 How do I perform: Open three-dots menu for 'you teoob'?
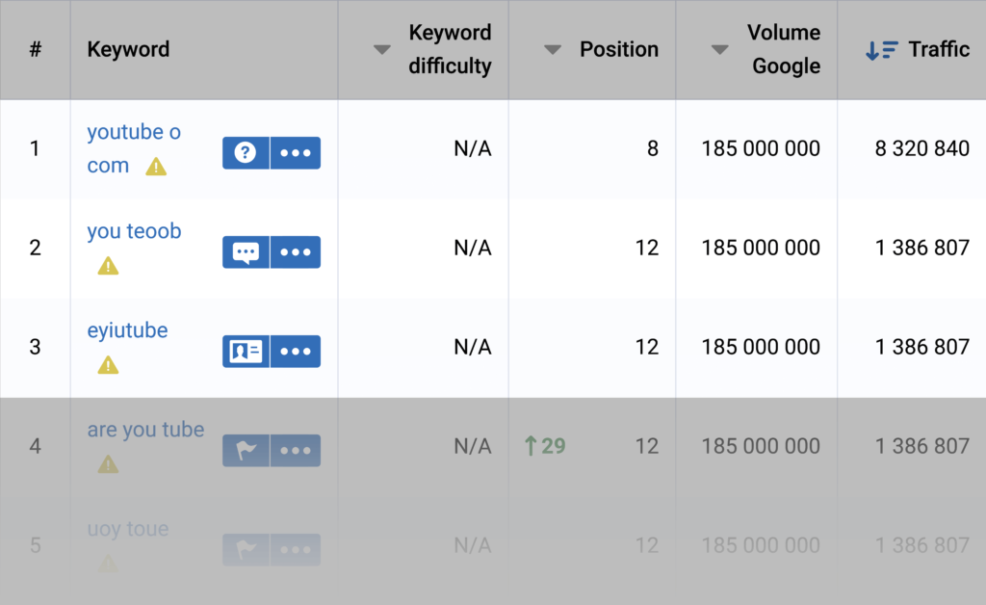coord(296,252)
